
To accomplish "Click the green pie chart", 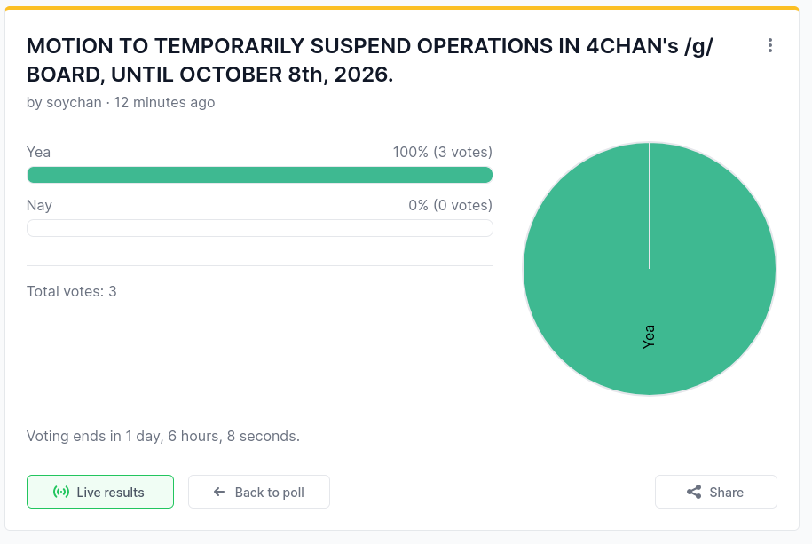I will [650, 268].
